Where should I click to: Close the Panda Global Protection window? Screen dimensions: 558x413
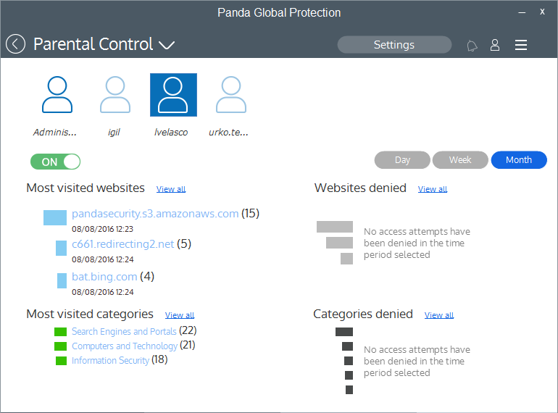click(542, 12)
